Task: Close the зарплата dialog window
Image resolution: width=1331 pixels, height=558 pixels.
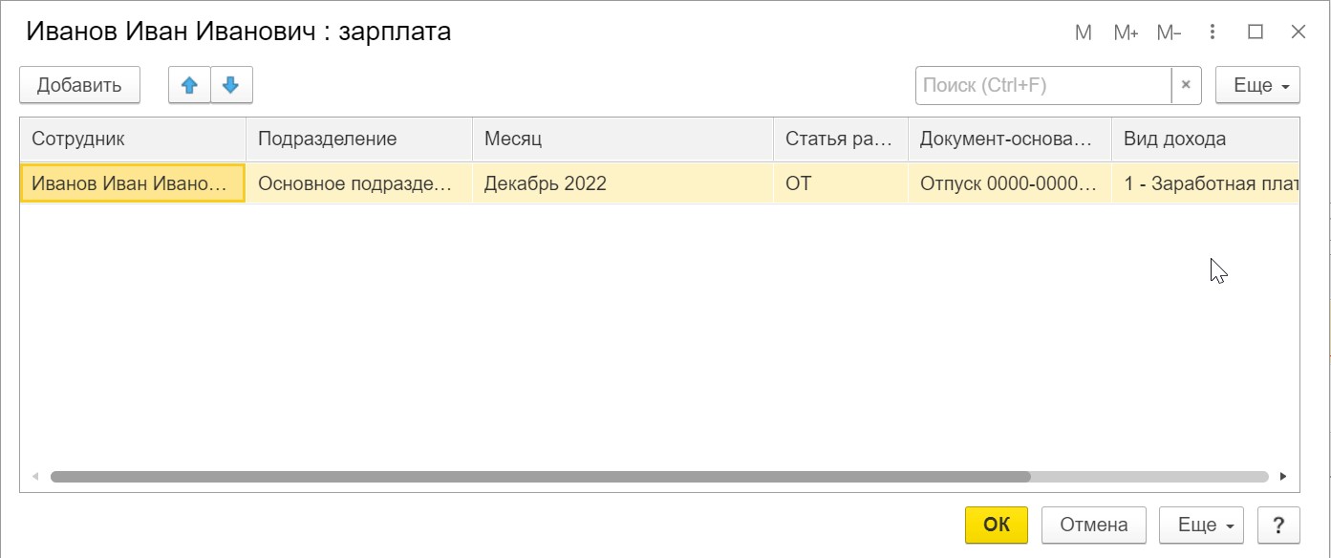Action: point(1298,32)
